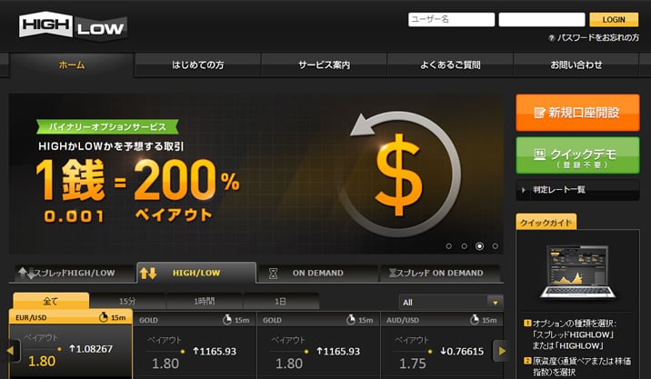Screen dimensions: 651x379
Task: Click the HIGH LOW logo
Action: 73,26
